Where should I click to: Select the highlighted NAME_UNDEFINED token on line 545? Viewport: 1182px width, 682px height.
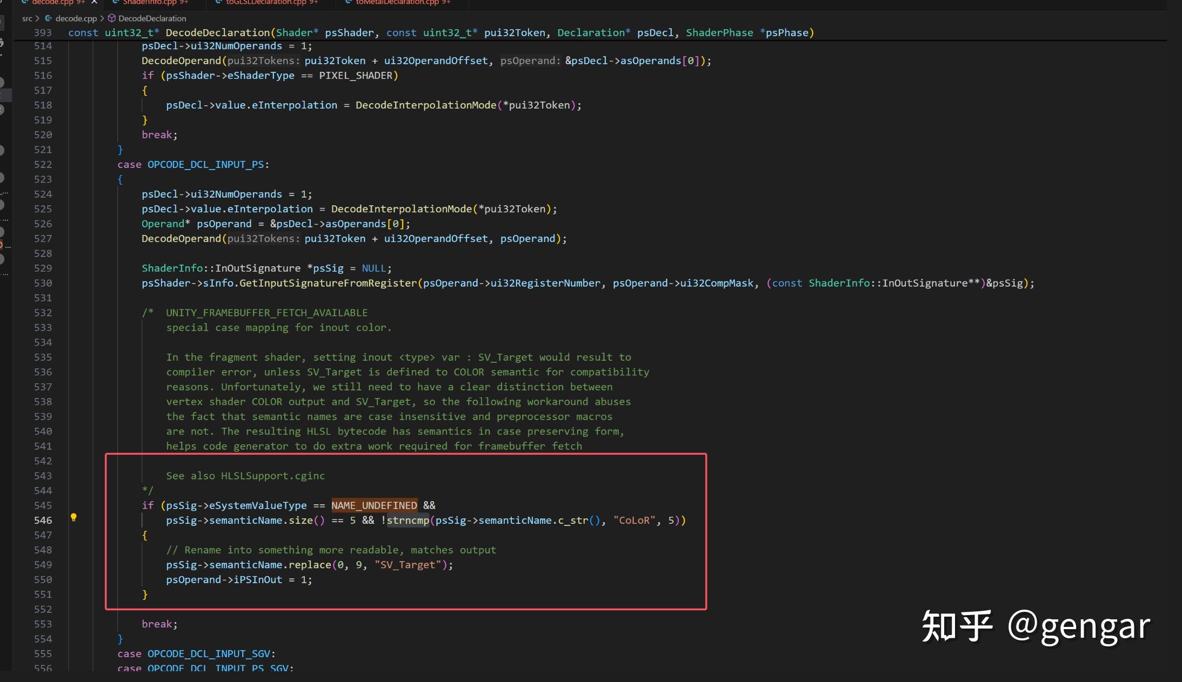[374, 505]
